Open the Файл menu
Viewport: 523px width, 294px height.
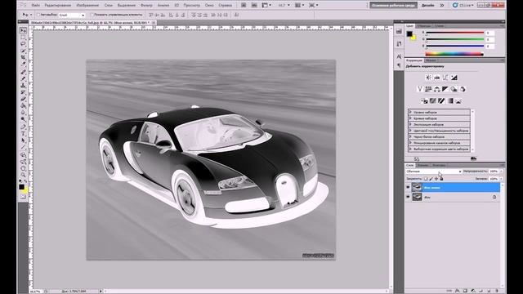click(x=36, y=6)
